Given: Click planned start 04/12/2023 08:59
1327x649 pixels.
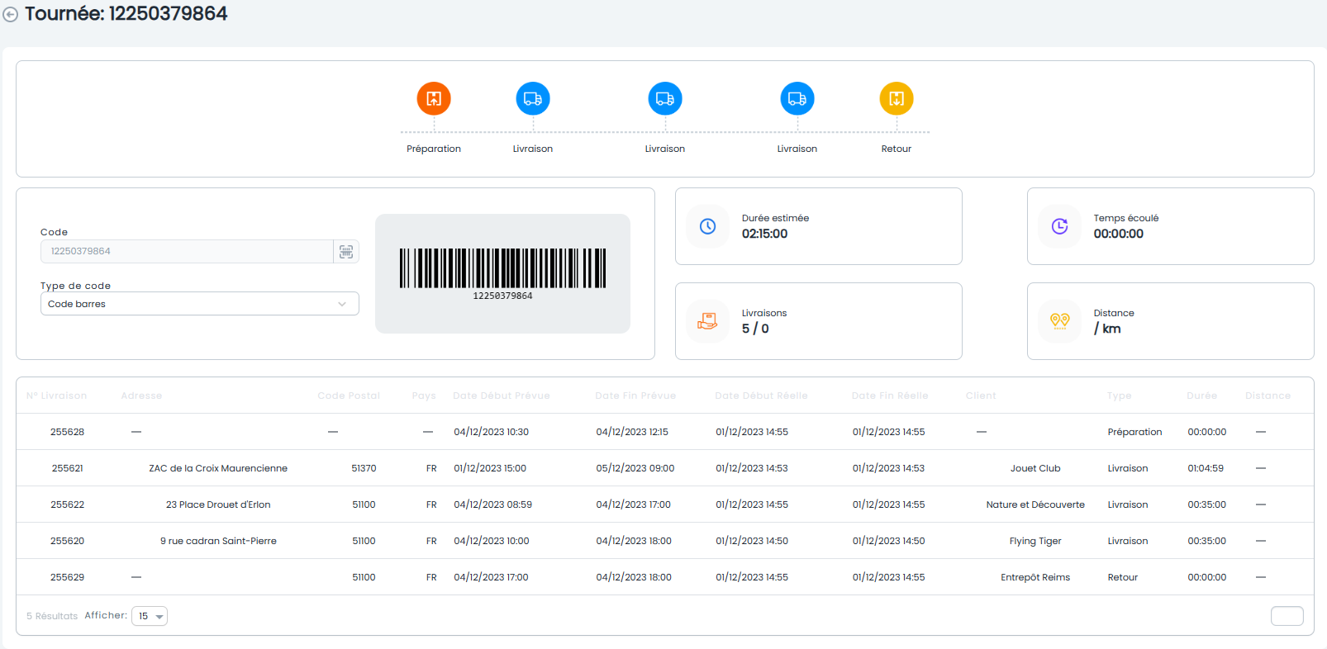Looking at the screenshot, I should tap(493, 505).
